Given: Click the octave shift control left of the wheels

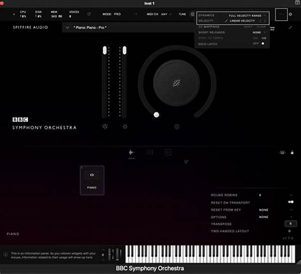Looking at the screenshot, I should [103, 255].
